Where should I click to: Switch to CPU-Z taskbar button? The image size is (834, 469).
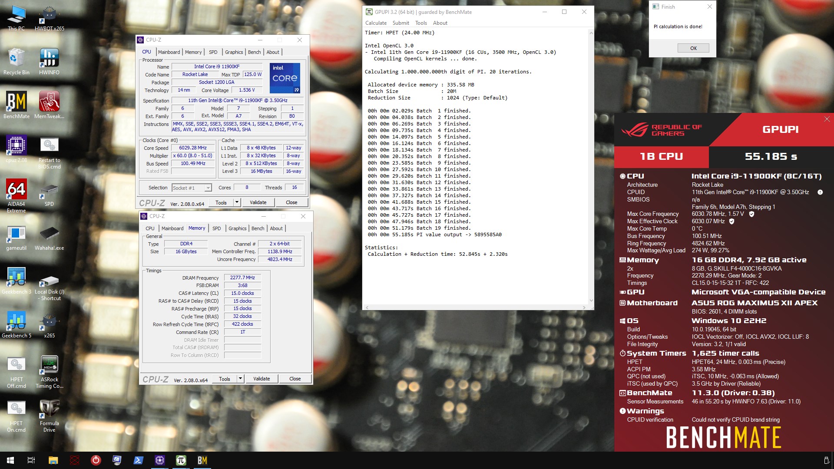159,460
